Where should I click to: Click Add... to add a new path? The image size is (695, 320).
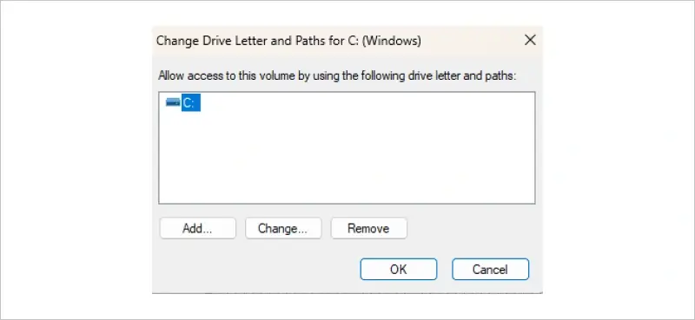pyautogui.click(x=198, y=228)
